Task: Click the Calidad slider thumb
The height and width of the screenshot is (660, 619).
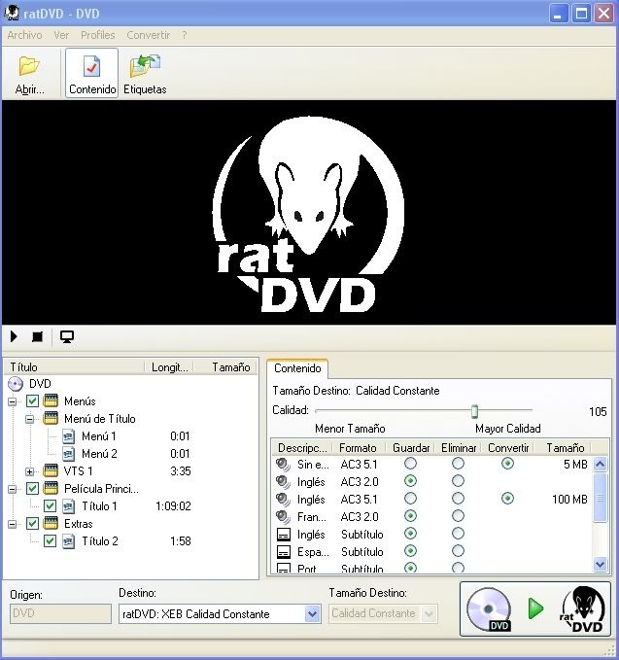Action: [474, 411]
